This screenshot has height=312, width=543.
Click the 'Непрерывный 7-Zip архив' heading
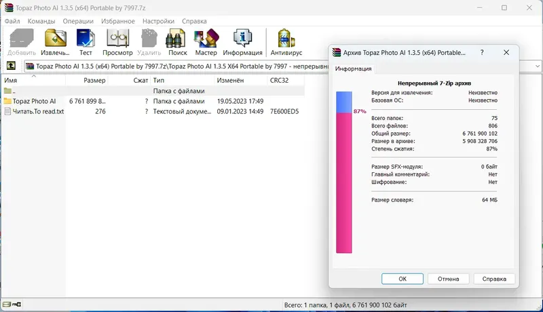click(x=434, y=83)
